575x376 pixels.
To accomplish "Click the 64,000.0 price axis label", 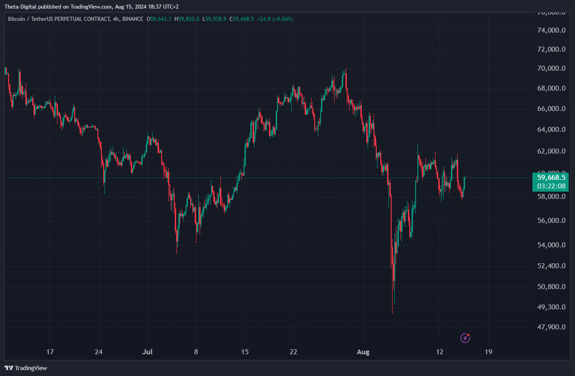I will pyautogui.click(x=551, y=130).
